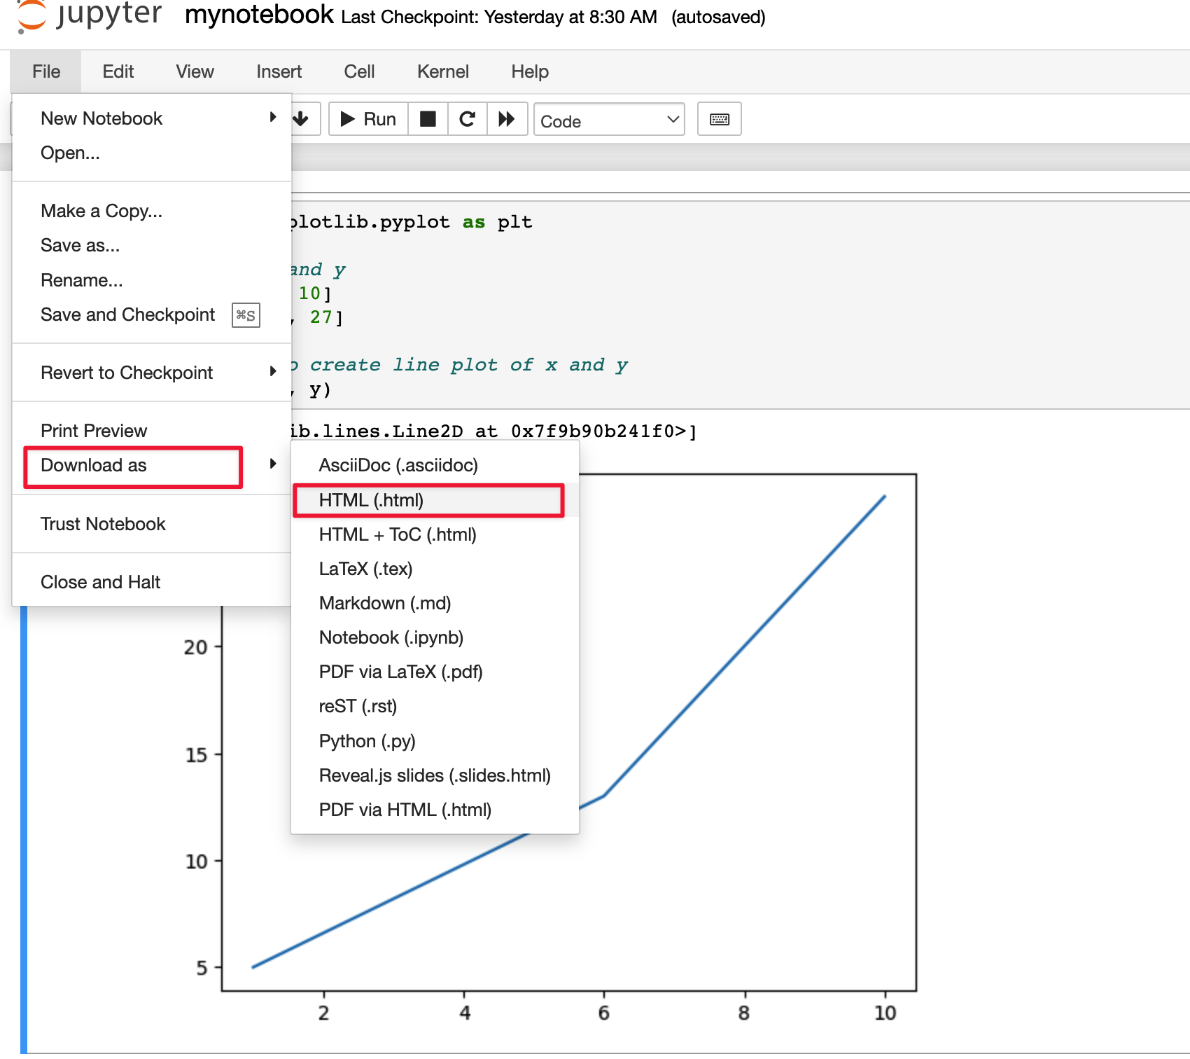Viewport: 1190px width, 1059px height.
Task: Expand the New Notebook submenu arrow
Action: tap(273, 117)
